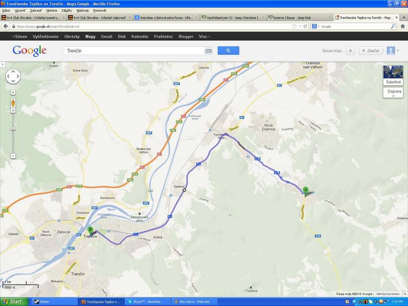Screen dimensions: 408x306
Task: Switch to the Opotřebení per XJ tab
Action: click(233, 18)
